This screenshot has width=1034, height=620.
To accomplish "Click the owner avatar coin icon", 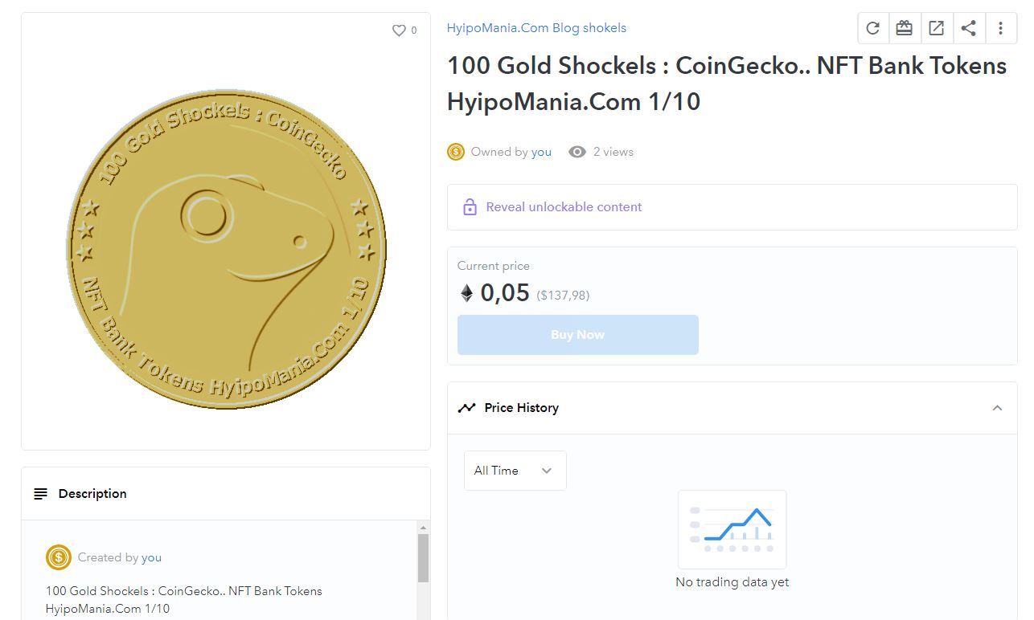I will point(456,152).
